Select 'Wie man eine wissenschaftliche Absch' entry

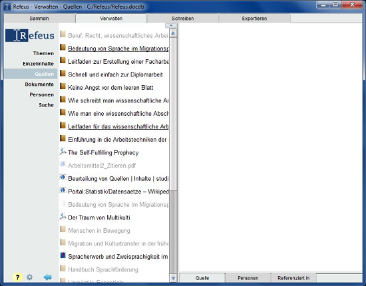tap(118, 114)
